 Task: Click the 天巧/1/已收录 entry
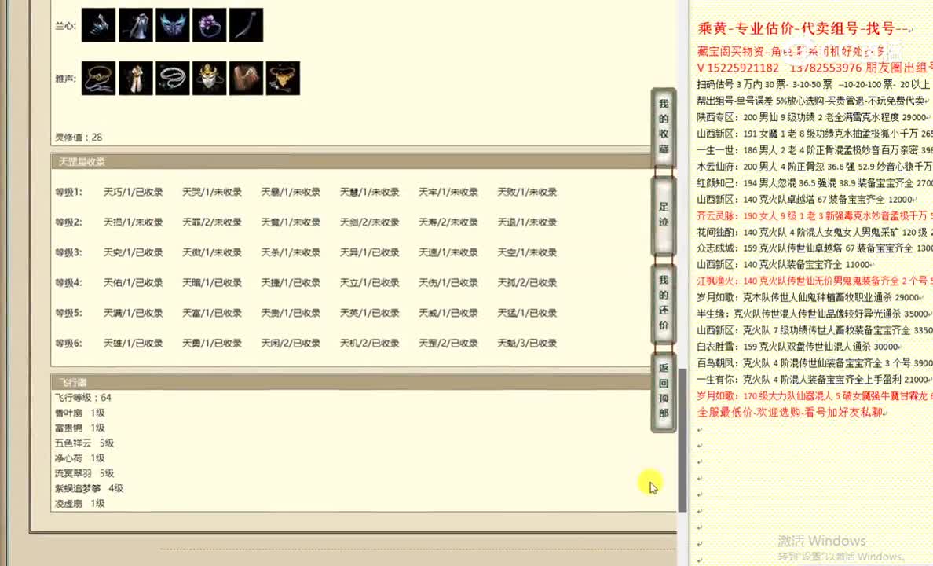(134, 192)
